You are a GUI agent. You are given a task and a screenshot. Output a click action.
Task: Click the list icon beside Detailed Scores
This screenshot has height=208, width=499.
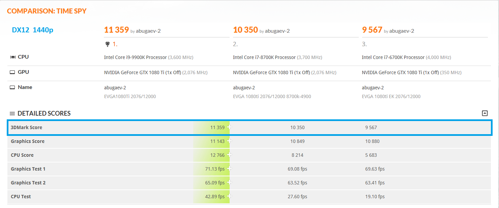(x=12, y=114)
